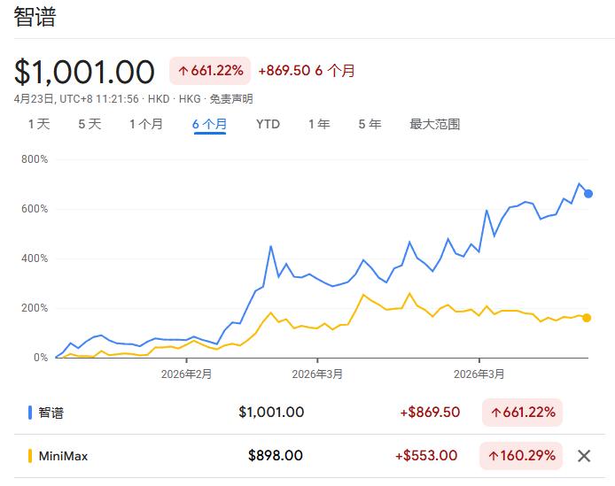Click the yellow MiniMax legend color bar

[x=30, y=456]
